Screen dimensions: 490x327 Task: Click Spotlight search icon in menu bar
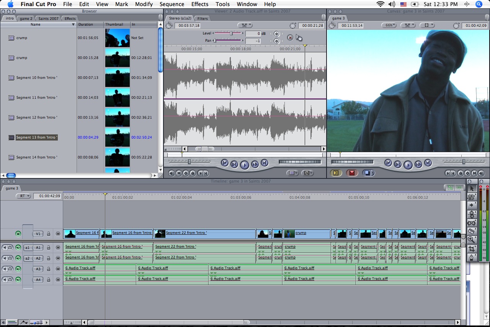point(479,4)
